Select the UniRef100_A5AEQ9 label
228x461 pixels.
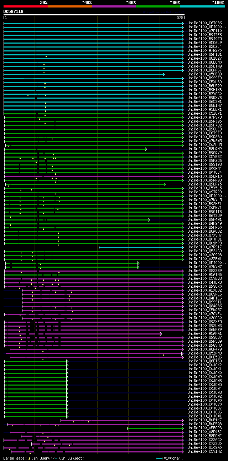[204, 74]
